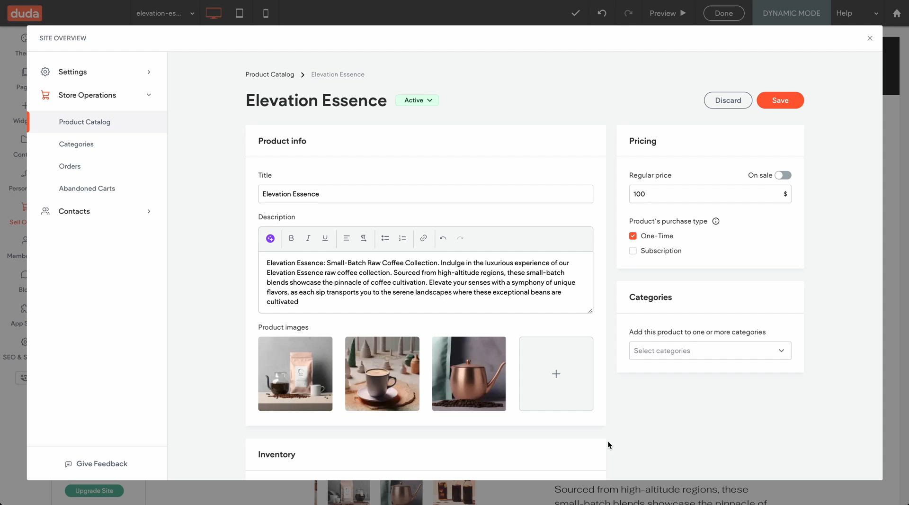The height and width of the screenshot is (505, 909).
Task: Open the Select categories dropdown
Action: (709, 351)
